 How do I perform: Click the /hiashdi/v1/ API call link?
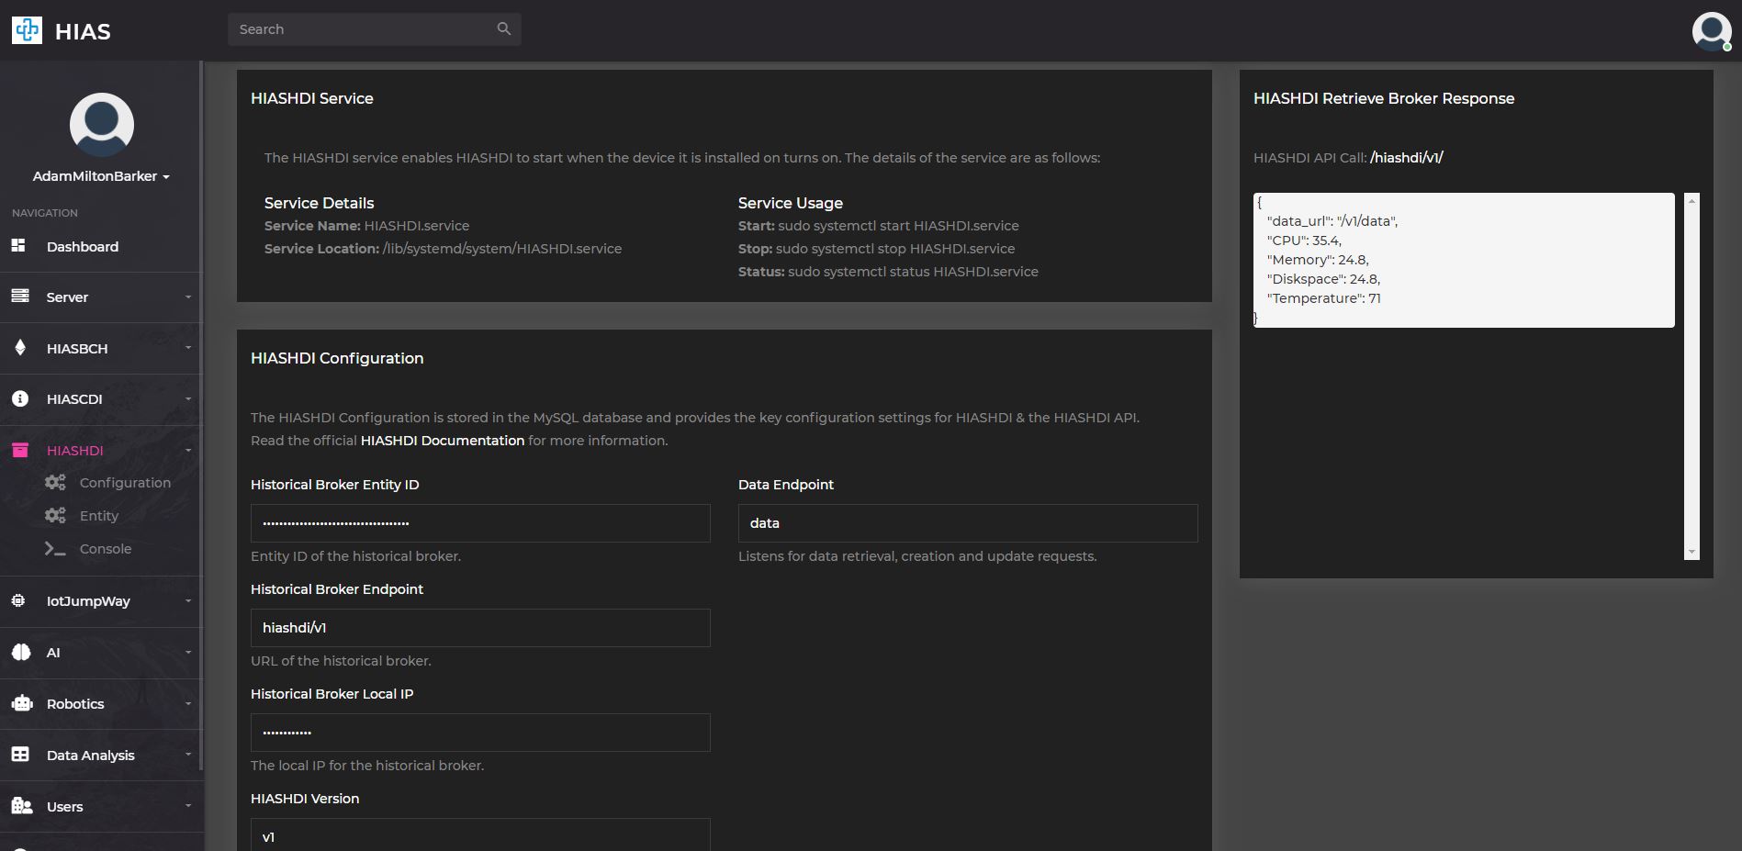tap(1407, 157)
